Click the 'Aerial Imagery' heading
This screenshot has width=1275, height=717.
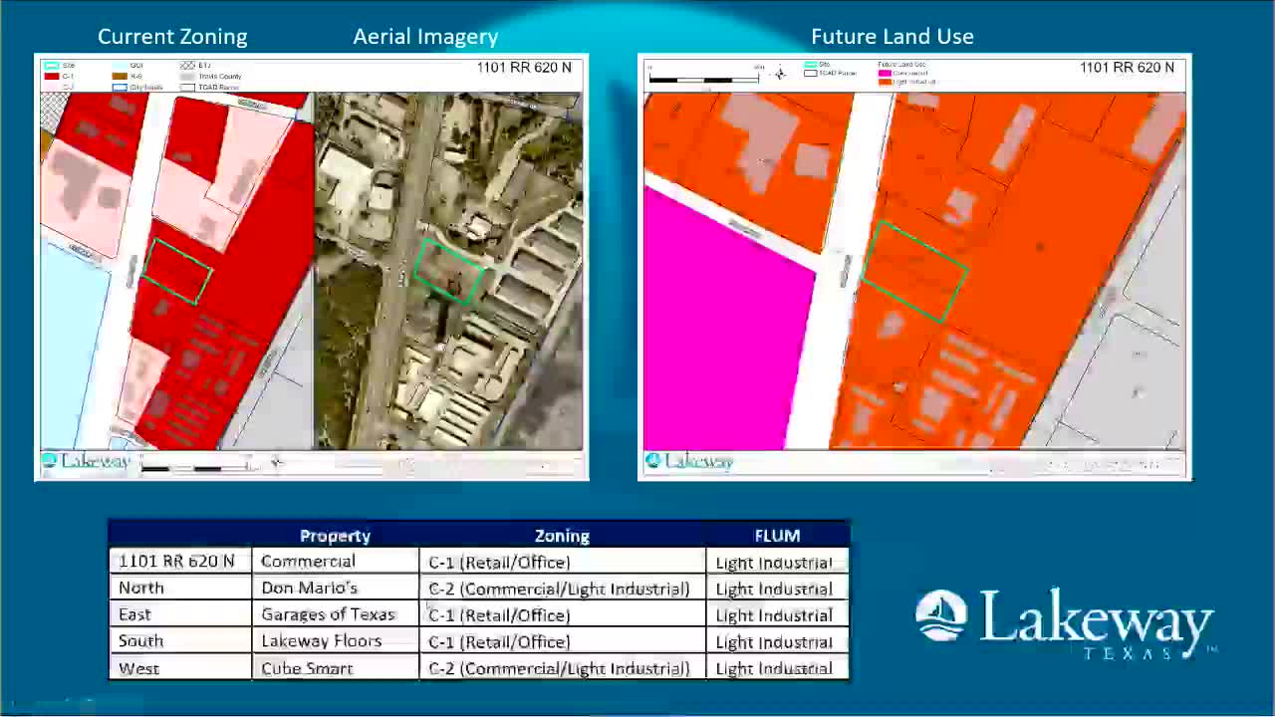point(425,37)
